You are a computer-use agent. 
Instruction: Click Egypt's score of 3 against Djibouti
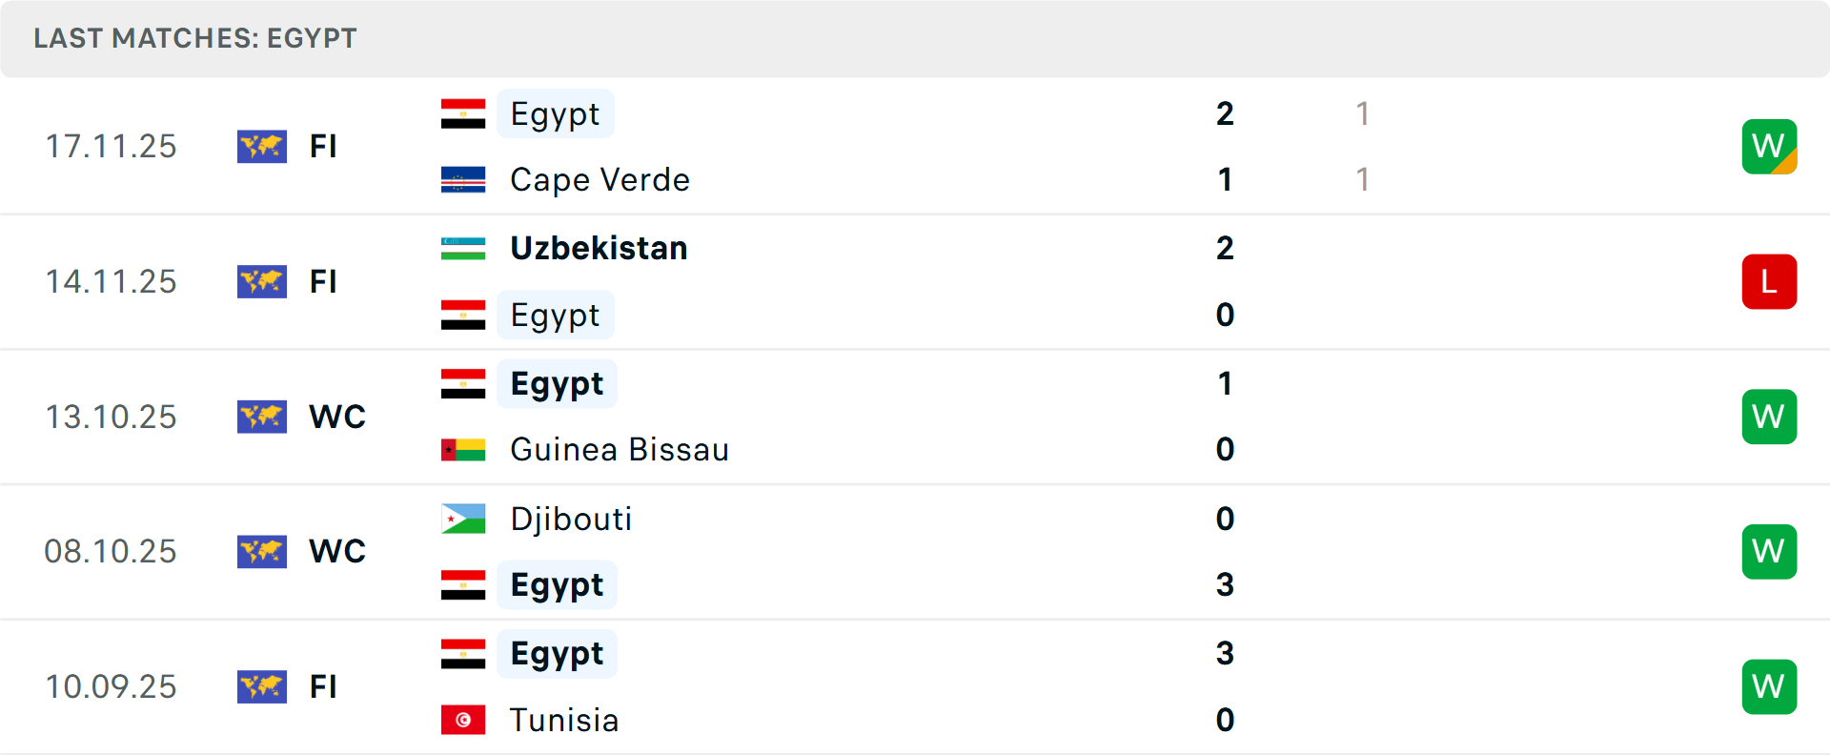(x=1225, y=584)
